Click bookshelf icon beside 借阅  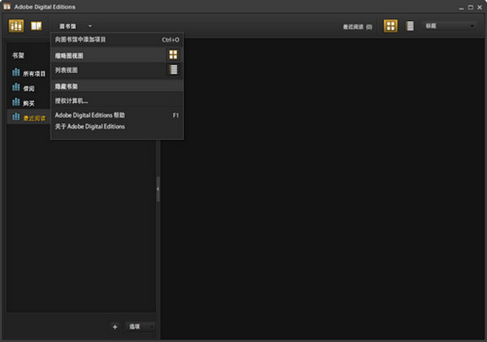16,88
